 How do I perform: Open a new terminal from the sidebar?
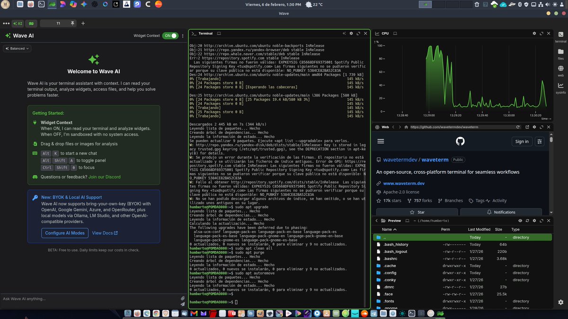coord(560,36)
